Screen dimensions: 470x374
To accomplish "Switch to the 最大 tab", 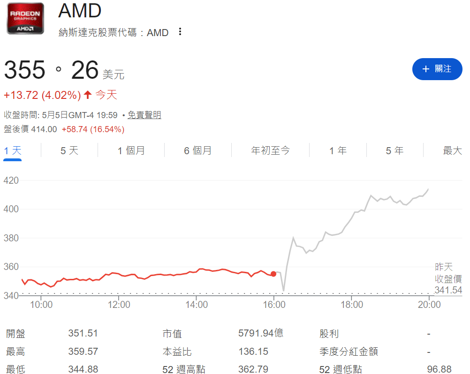I will [x=452, y=150].
